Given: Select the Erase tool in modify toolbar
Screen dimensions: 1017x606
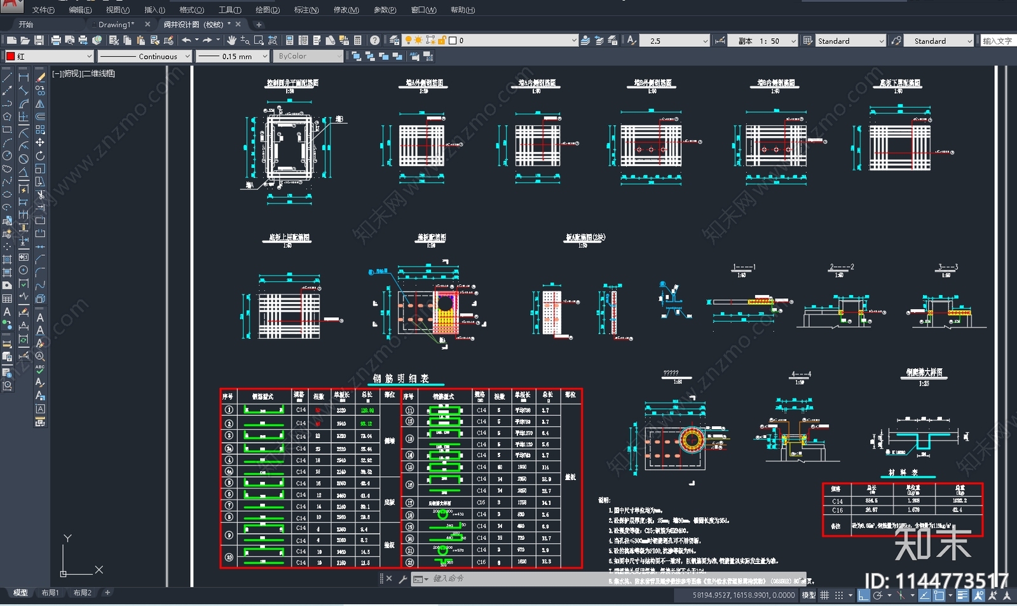Looking at the screenshot, I should click(x=40, y=78).
